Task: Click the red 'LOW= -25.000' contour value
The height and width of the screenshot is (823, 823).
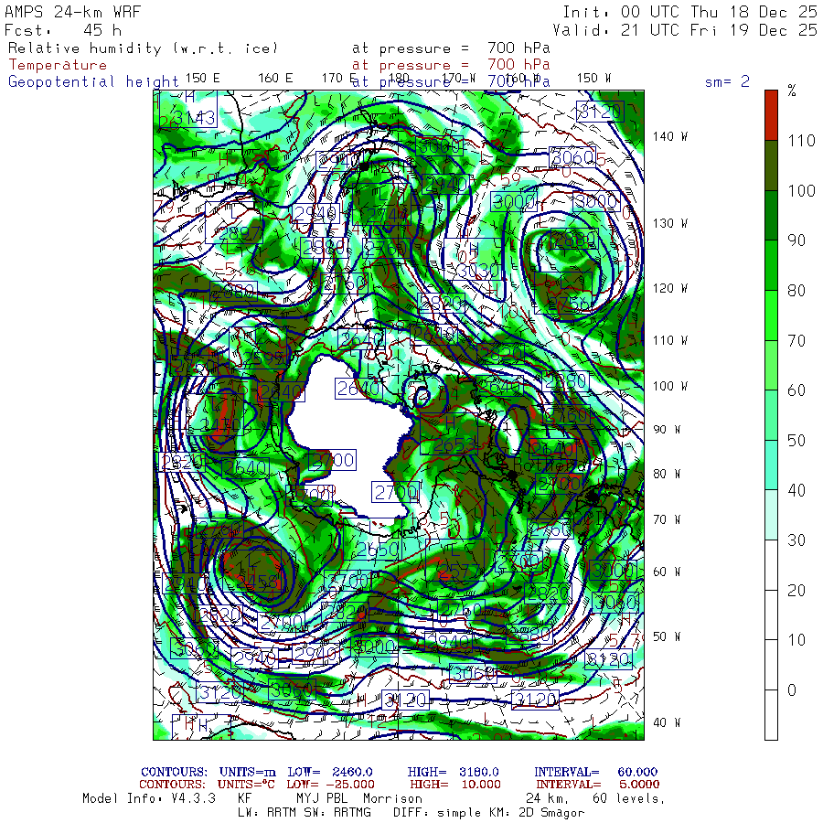Action: [330, 785]
